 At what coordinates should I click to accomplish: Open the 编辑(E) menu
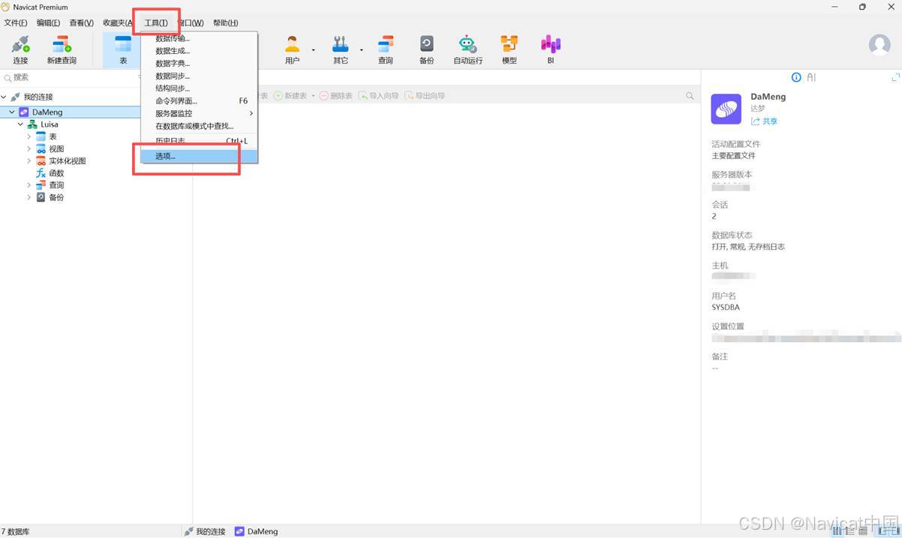pyautogui.click(x=48, y=23)
